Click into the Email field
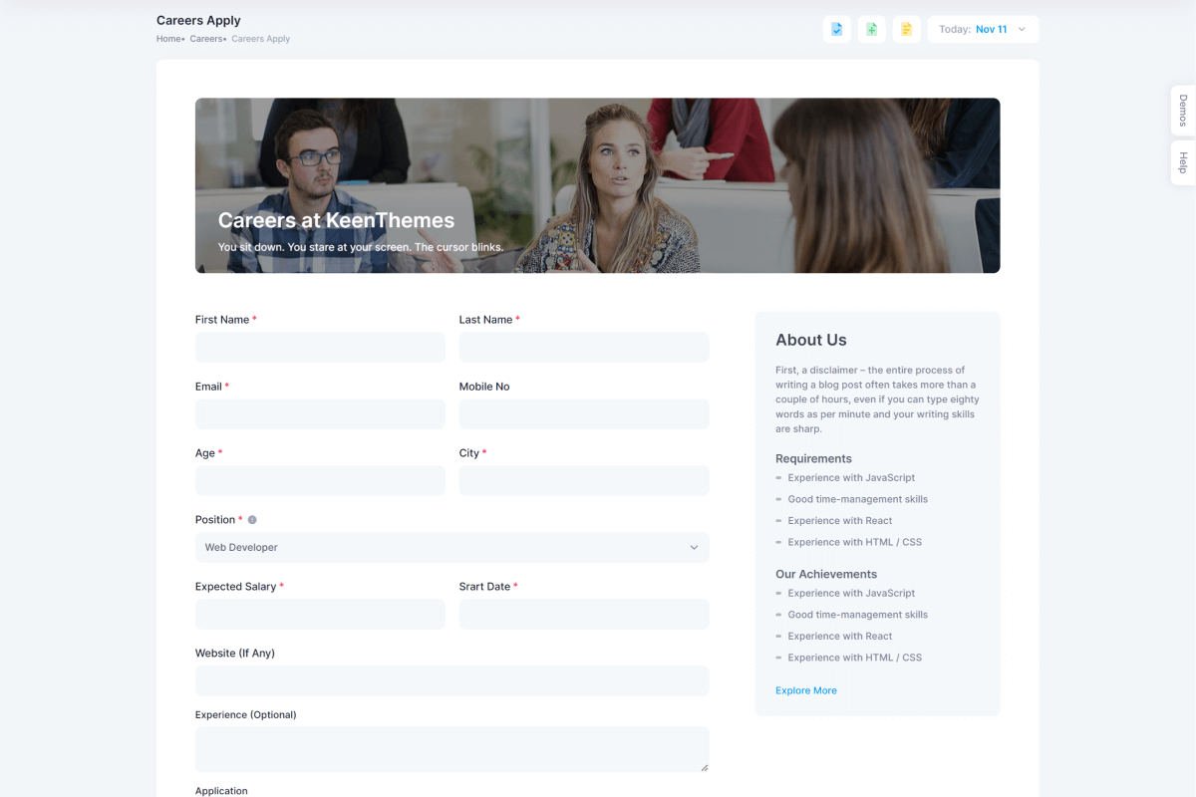Image resolution: width=1196 pixels, height=797 pixels. tap(320, 414)
